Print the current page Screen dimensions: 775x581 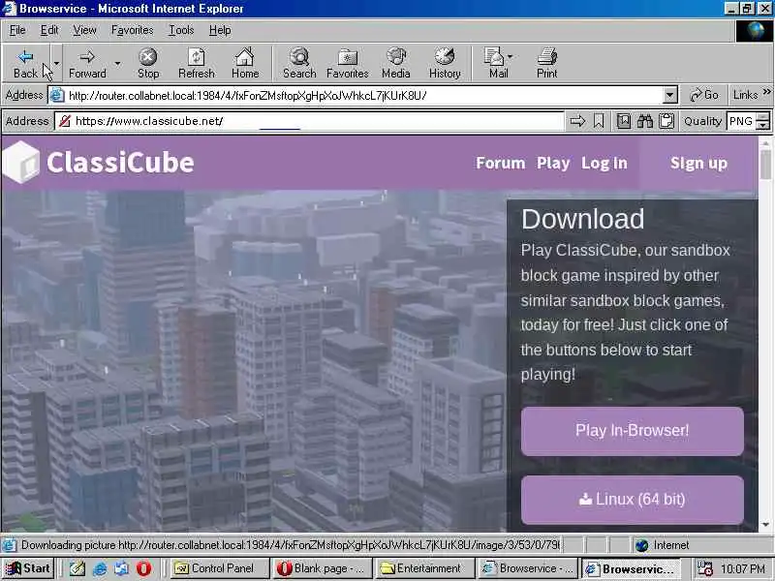546,63
